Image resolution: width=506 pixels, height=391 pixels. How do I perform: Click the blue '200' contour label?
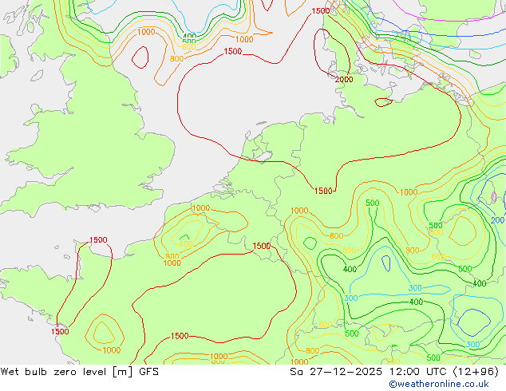click(x=497, y=220)
